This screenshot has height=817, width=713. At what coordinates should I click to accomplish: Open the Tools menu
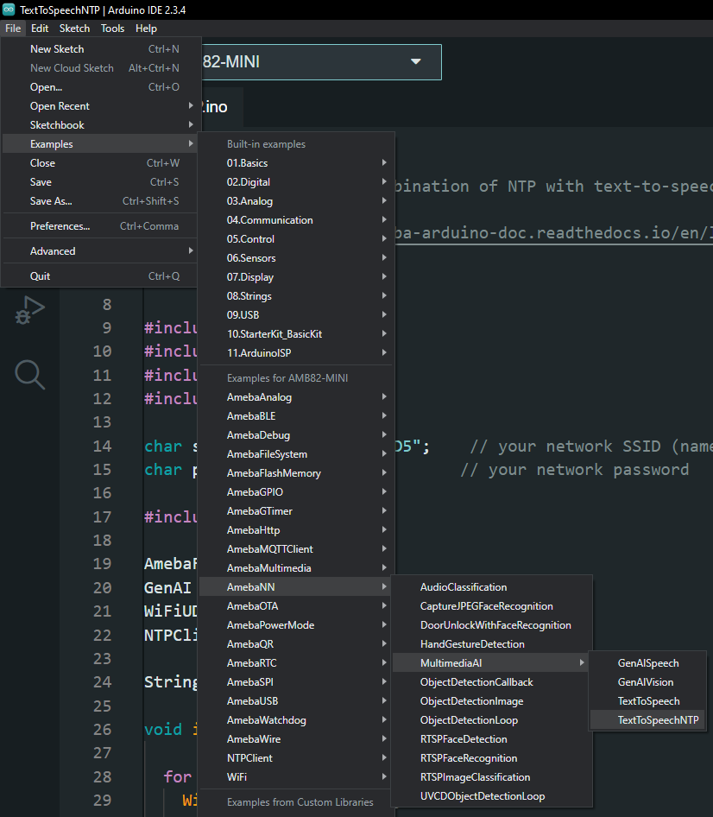point(112,28)
